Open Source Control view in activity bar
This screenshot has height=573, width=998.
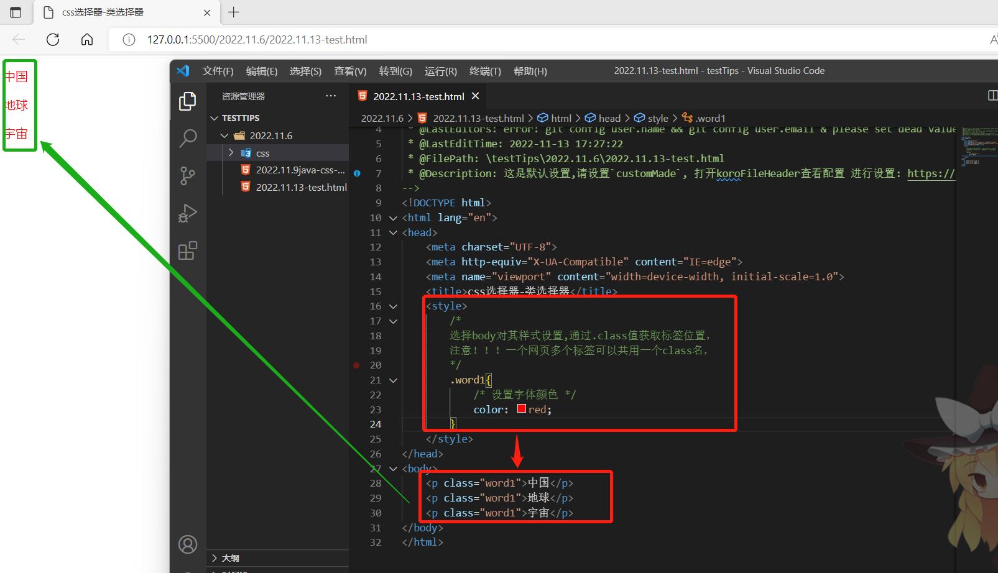tap(188, 176)
